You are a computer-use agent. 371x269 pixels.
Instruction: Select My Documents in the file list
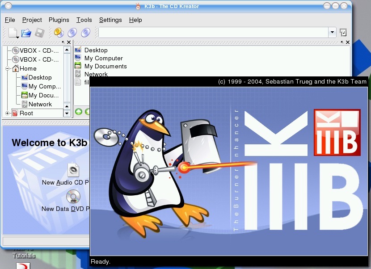click(105, 66)
